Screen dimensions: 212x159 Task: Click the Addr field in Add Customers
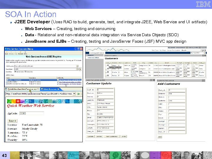coord(177,104)
